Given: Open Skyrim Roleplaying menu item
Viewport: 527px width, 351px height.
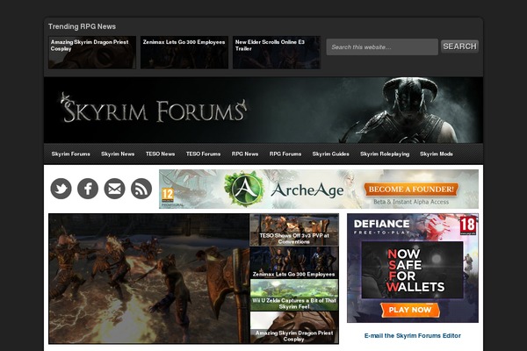Looking at the screenshot, I should click(385, 154).
